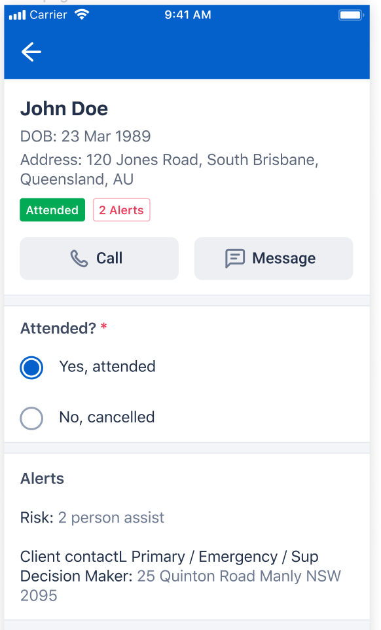Tap the Wi-Fi status icon
The height and width of the screenshot is (630, 381).
tap(82, 15)
